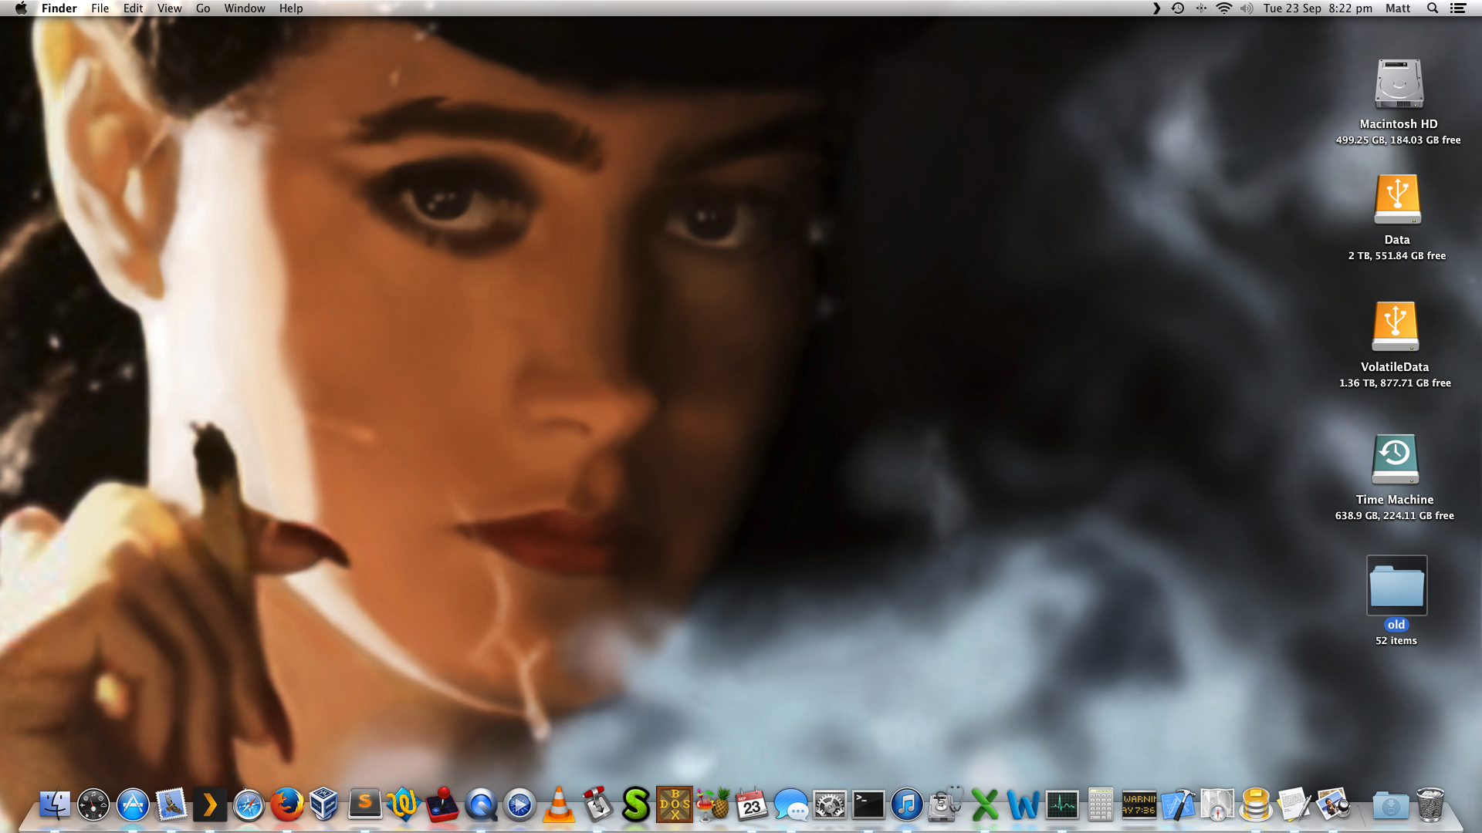Launch the blue QuickTime Player 7 icon

[481, 805]
